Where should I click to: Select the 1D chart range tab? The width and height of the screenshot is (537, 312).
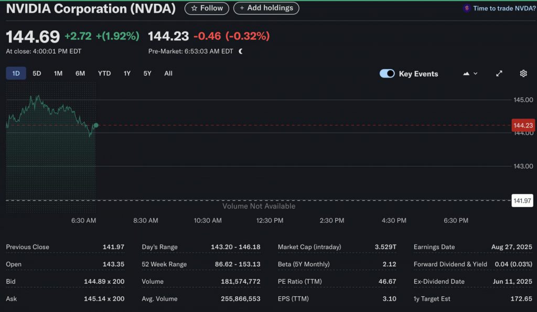(x=16, y=73)
